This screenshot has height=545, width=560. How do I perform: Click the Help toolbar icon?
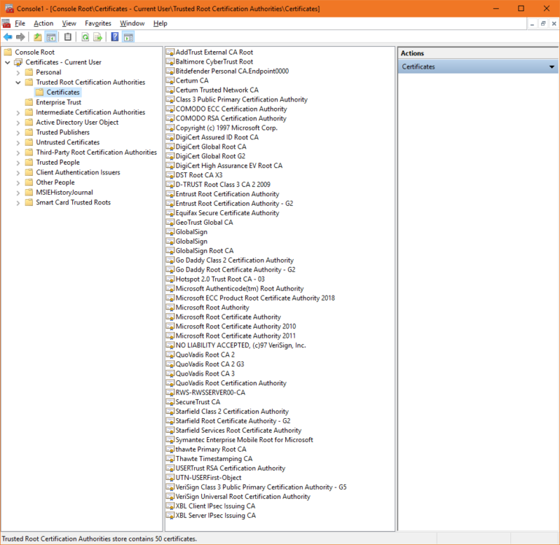(114, 36)
